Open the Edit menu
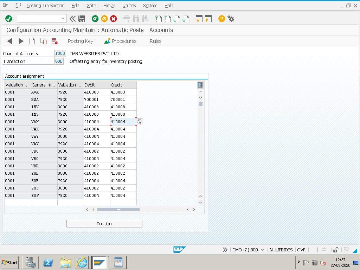 tap(75, 6)
